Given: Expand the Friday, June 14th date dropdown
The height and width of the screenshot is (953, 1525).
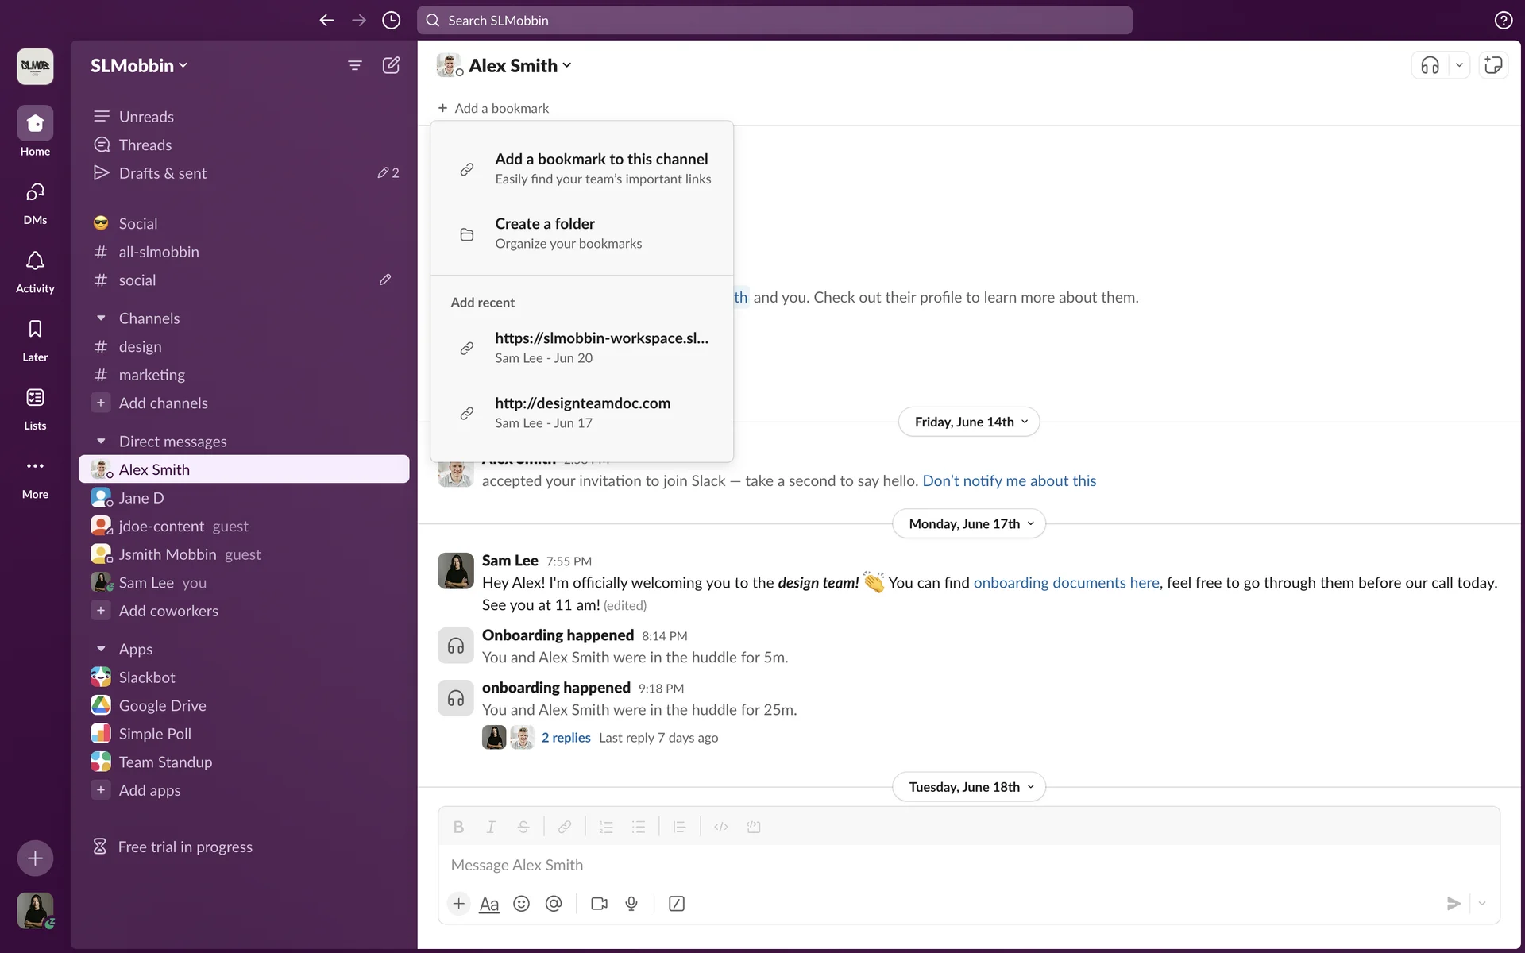Looking at the screenshot, I should pyautogui.click(x=969, y=422).
